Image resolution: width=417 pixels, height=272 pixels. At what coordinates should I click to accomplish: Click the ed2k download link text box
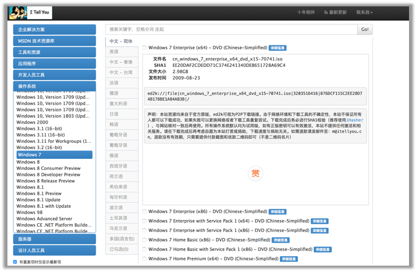pos(255,96)
